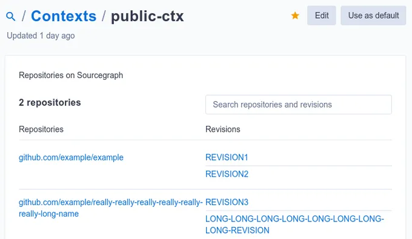Click the 2 repositories heading
The width and height of the screenshot is (412, 239).
click(50, 103)
